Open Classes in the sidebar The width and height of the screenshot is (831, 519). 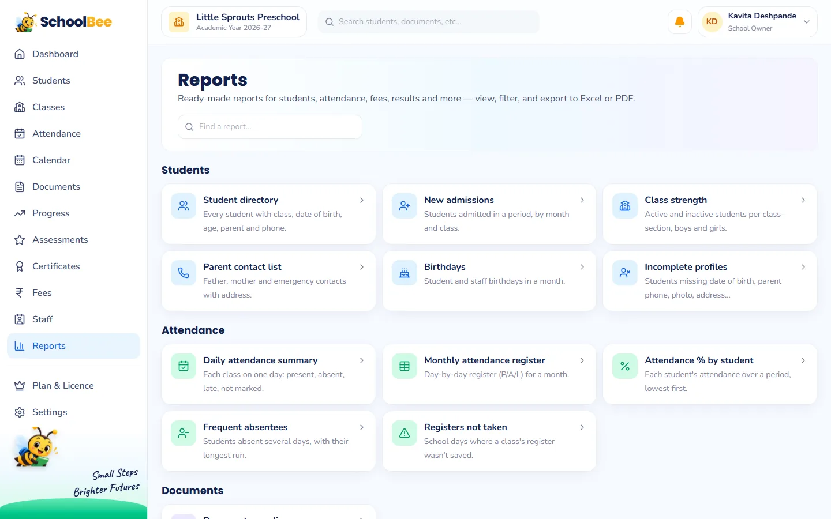tap(73, 107)
